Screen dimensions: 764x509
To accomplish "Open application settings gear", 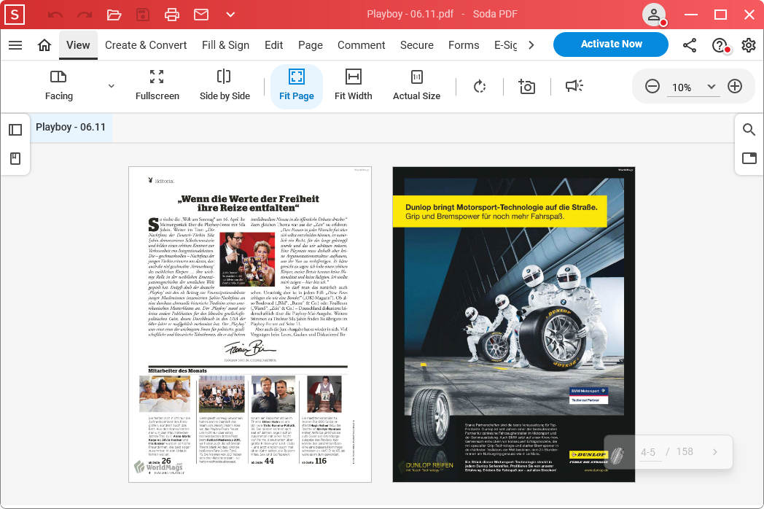I will tap(749, 45).
